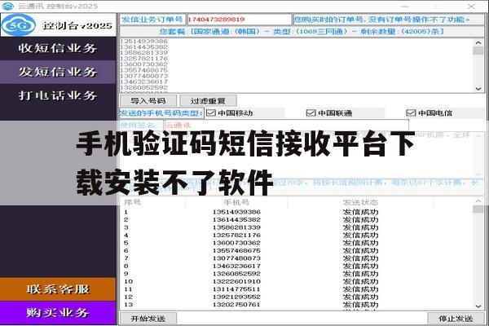Click 导入号码 button
489x326 pixels.
148,101
